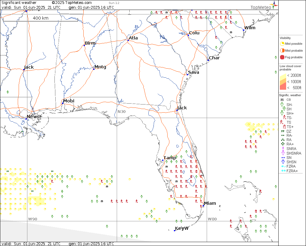
Task: Click the Mobi city label
Action: pos(69,101)
